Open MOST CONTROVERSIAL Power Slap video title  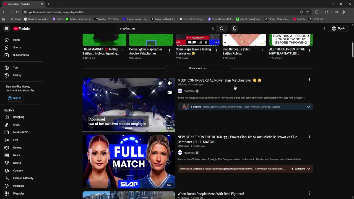pos(219,80)
